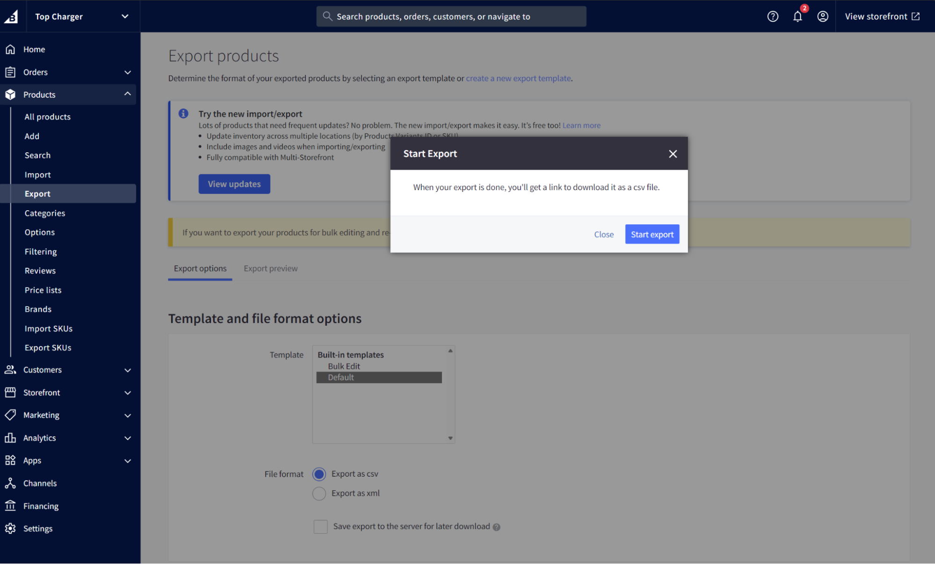The width and height of the screenshot is (935, 564).
Task: Click the Analytics bar chart icon
Action: (11, 438)
